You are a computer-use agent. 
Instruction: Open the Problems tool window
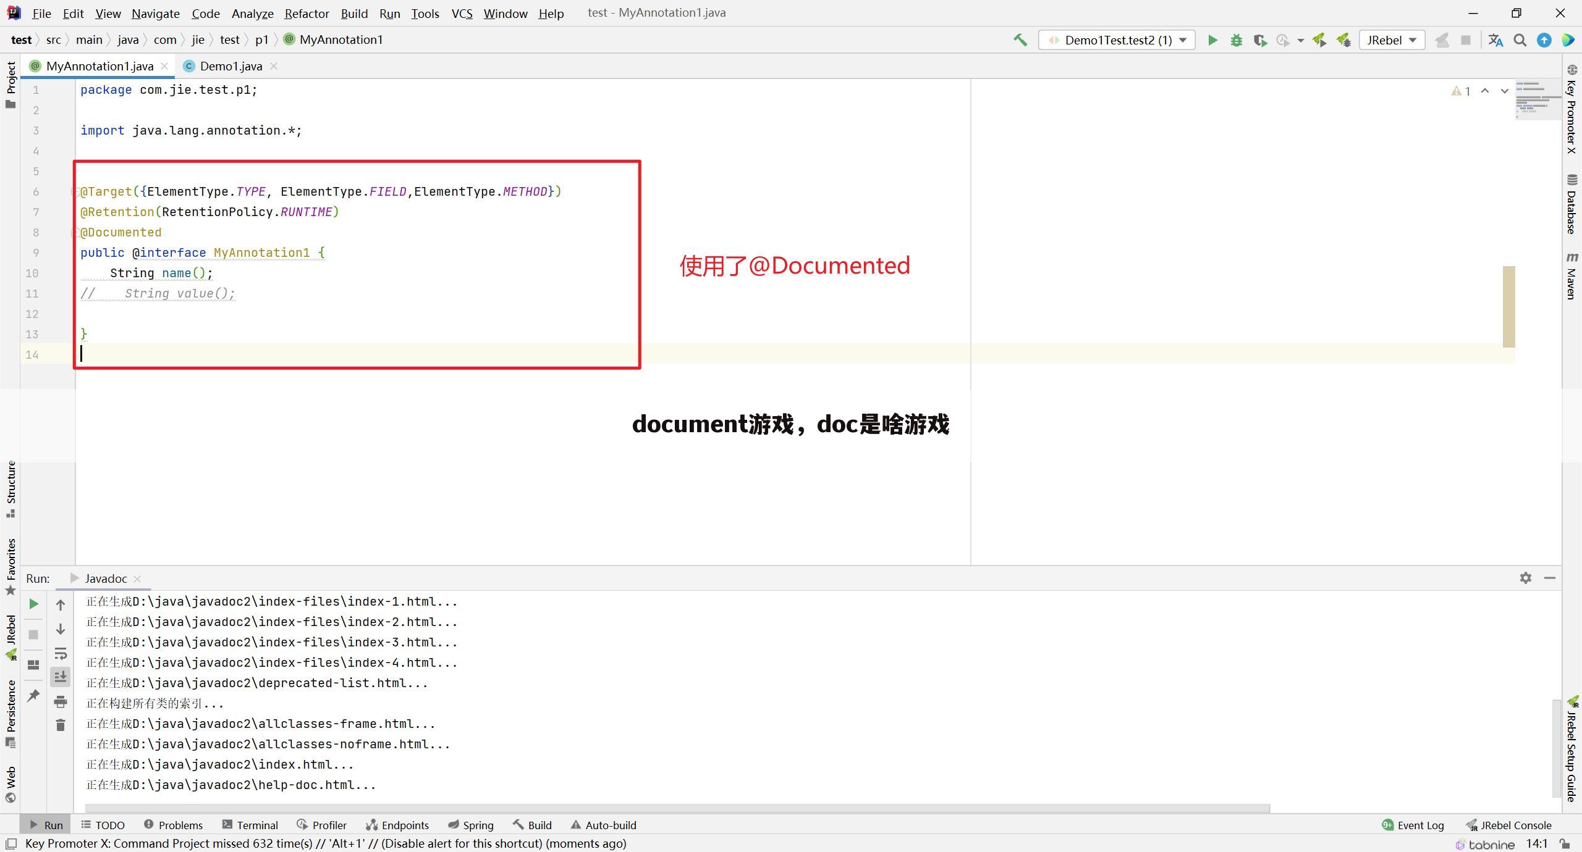coord(173,825)
